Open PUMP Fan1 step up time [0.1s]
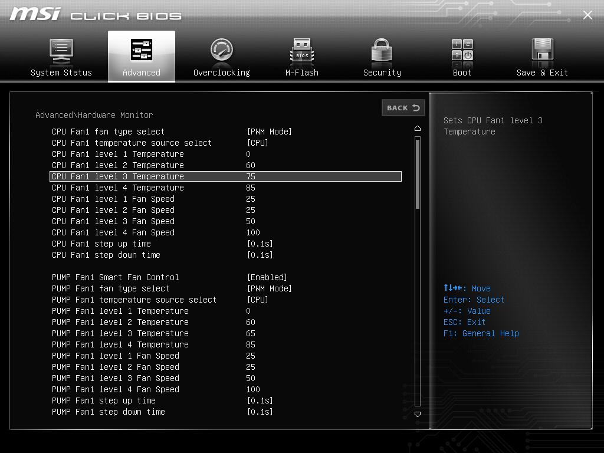 click(260, 401)
